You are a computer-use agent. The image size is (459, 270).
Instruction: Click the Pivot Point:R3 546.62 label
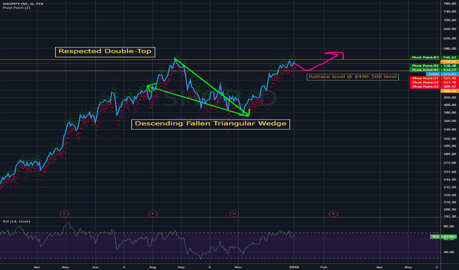(434, 57)
